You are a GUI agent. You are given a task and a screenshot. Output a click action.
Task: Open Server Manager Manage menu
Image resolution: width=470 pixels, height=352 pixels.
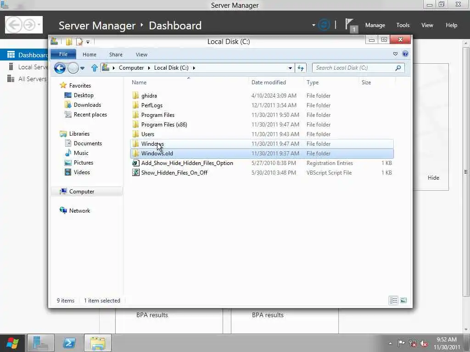pyautogui.click(x=375, y=25)
